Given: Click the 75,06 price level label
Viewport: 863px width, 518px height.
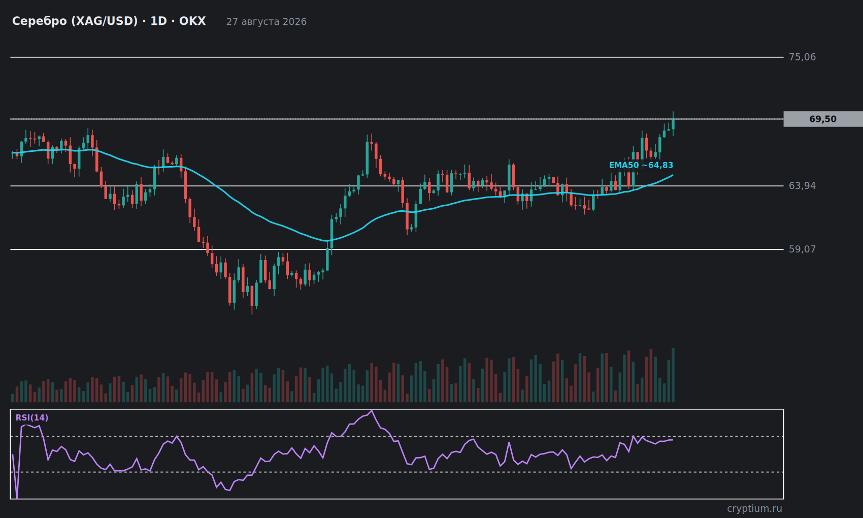Looking at the screenshot, I should point(802,57).
